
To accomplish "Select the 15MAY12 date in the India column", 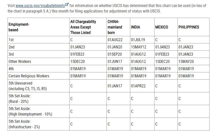I will (x=138, y=47).
